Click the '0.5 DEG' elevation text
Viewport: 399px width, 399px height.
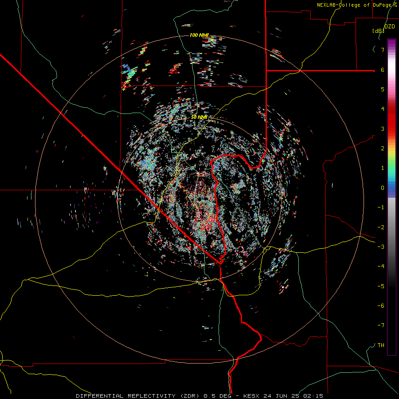[x=217, y=396]
